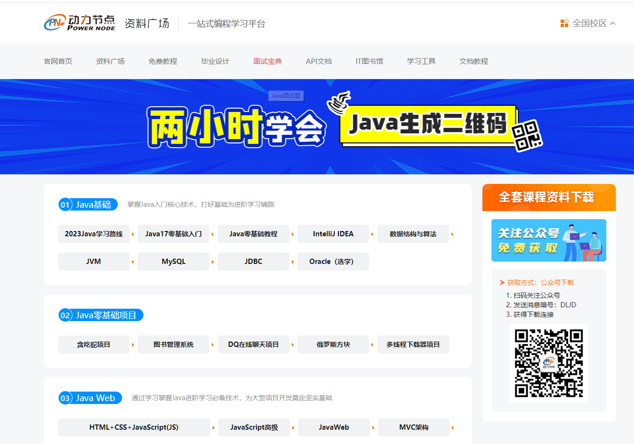Screen dimensions: 634x444
Task: Switch to the API文档 navigation item
Action: pyautogui.click(x=319, y=61)
